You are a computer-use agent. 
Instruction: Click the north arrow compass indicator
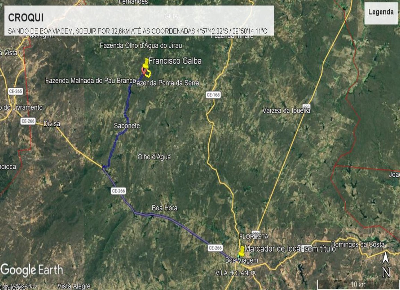click(x=386, y=264)
